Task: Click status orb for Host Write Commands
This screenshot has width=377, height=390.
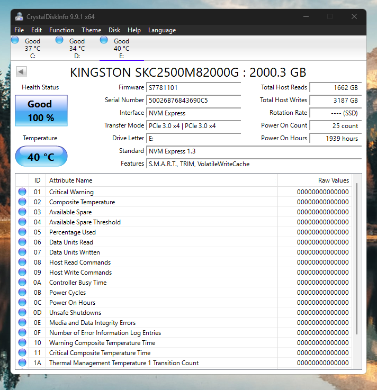Action: (x=22, y=273)
